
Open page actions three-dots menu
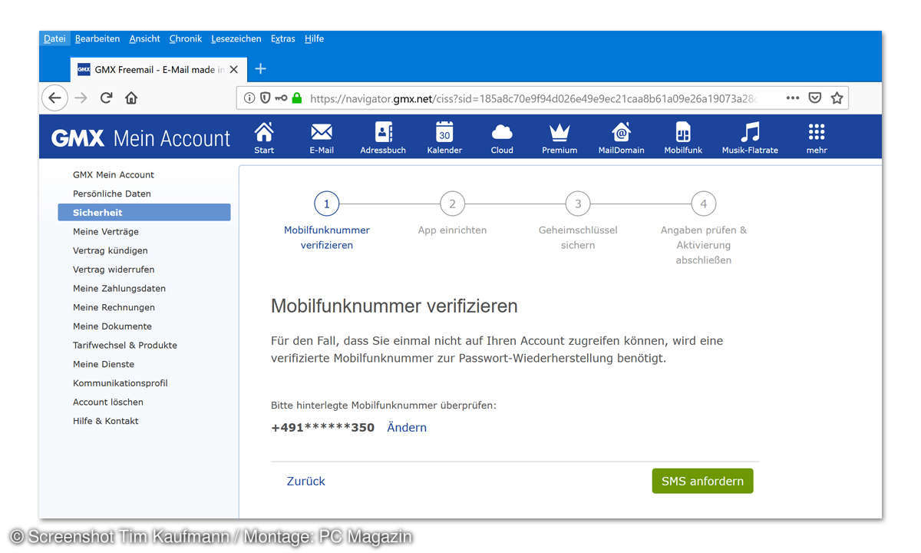tap(793, 98)
